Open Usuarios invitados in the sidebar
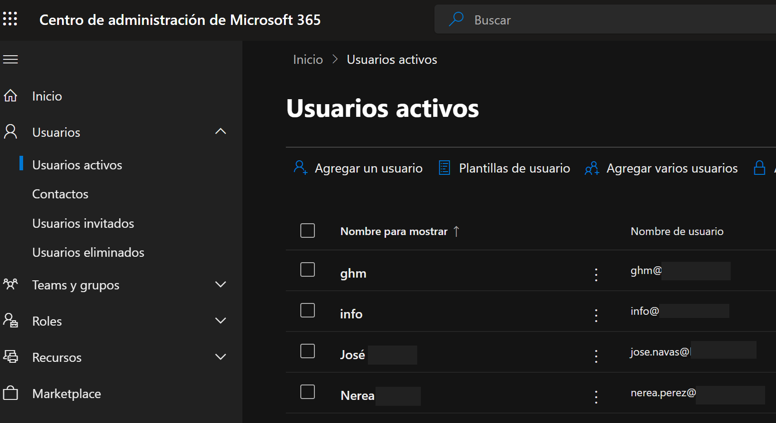 (83, 223)
